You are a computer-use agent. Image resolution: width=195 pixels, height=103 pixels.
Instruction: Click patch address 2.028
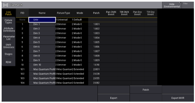[96, 74]
